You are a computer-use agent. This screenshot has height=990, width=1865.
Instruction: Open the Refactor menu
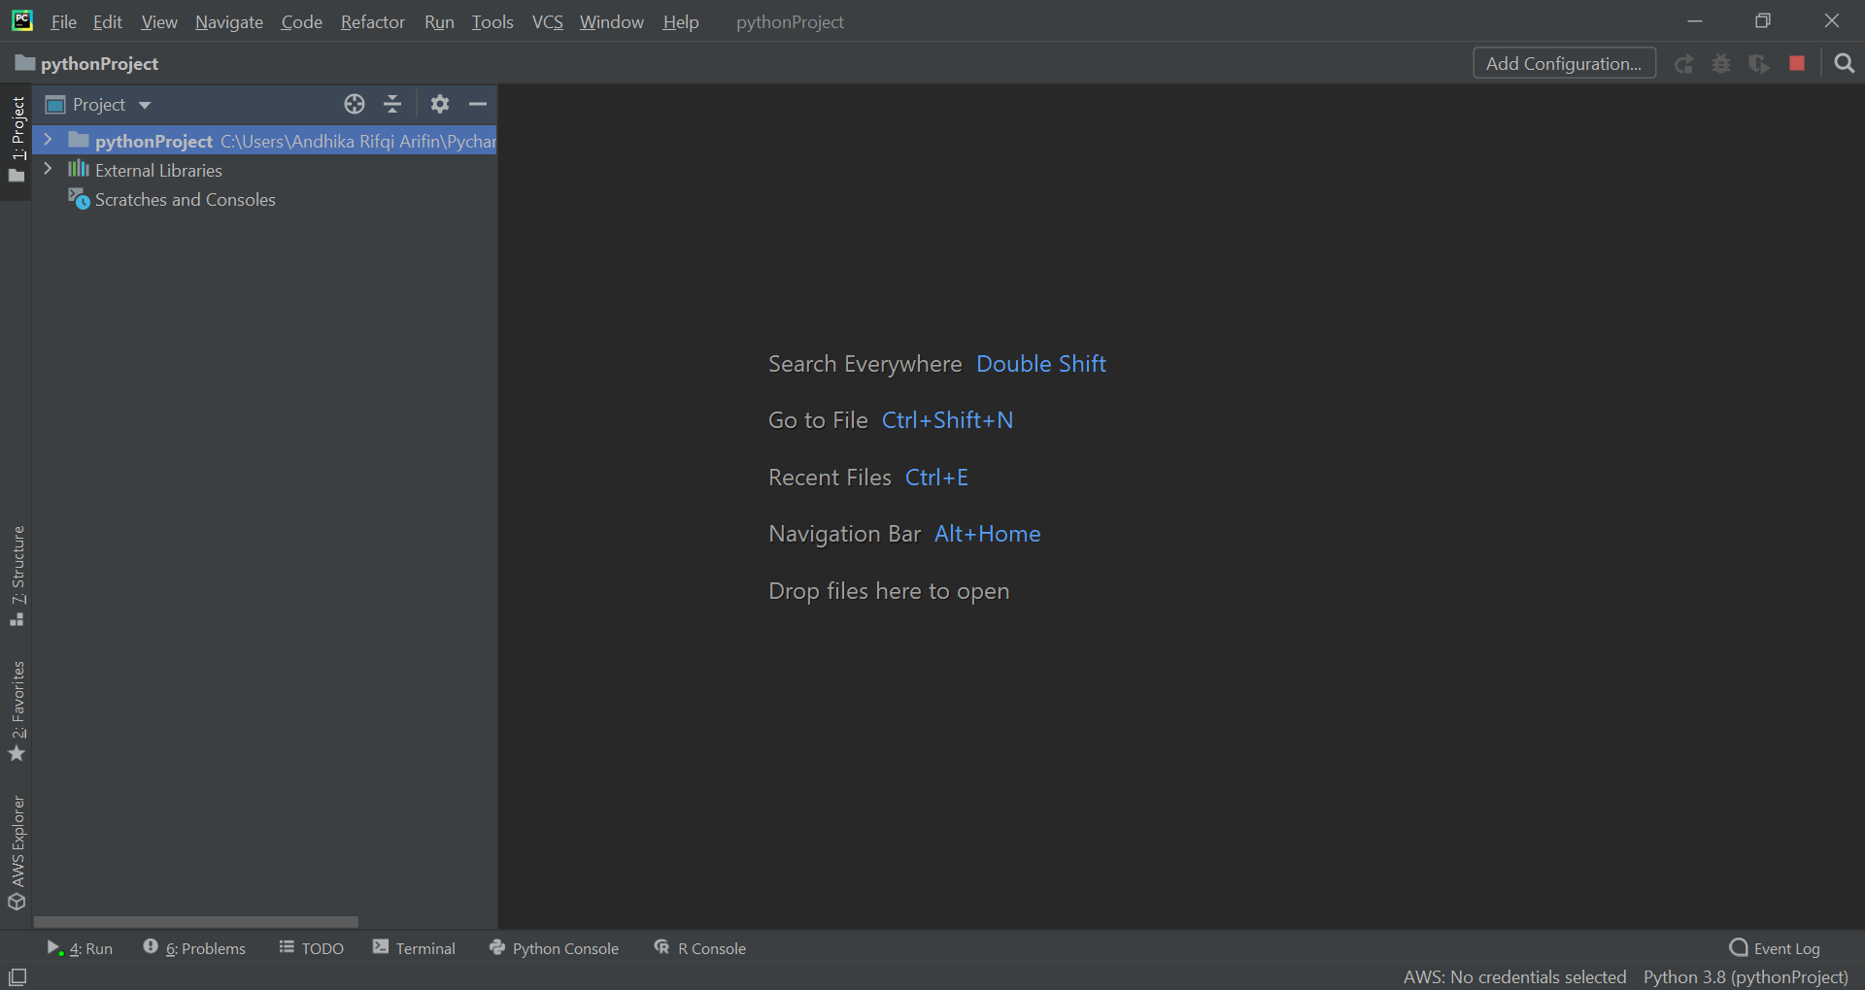point(372,21)
